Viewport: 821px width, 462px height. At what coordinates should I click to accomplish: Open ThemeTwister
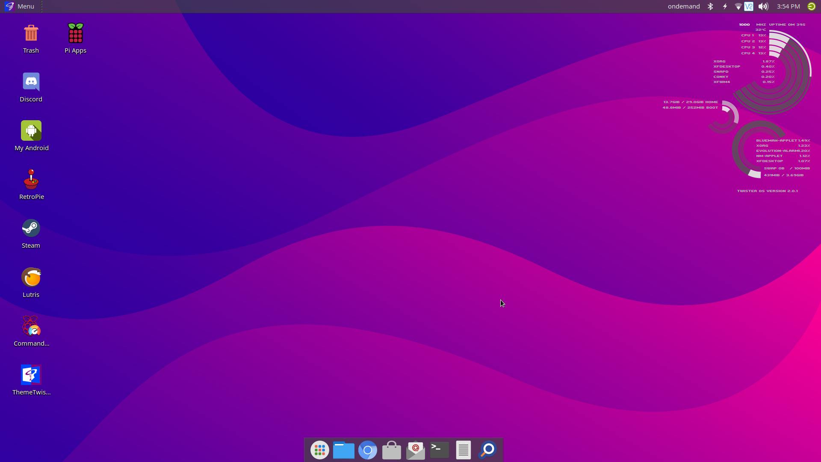click(x=30, y=374)
